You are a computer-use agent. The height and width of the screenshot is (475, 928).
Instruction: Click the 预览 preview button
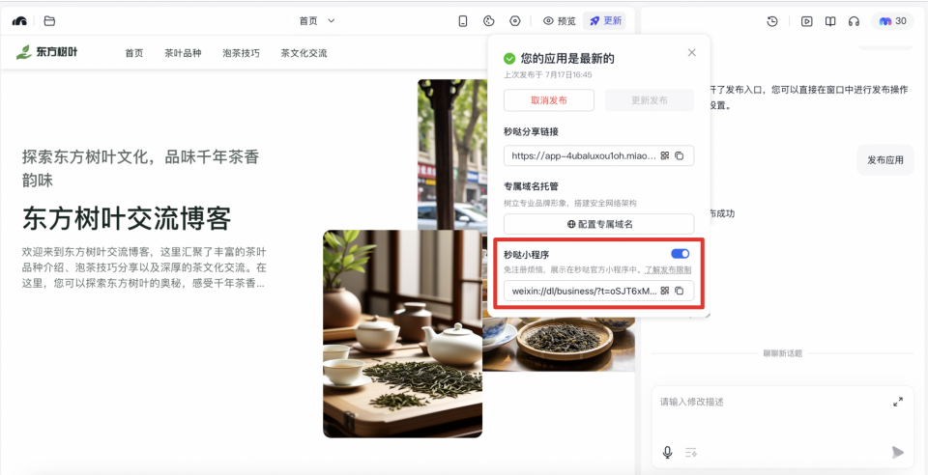tap(560, 21)
